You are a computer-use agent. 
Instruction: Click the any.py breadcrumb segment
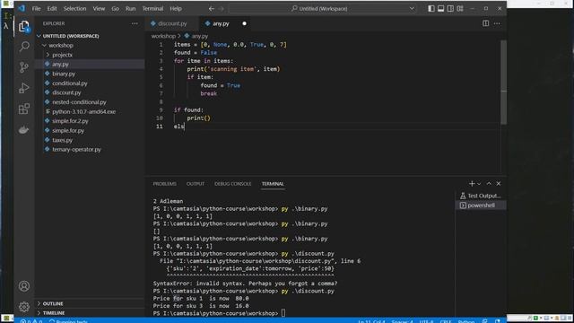tap(196, 36)
